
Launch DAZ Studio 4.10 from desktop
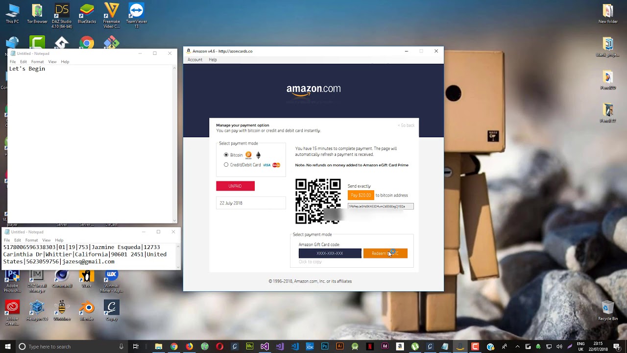coord(62,16)
